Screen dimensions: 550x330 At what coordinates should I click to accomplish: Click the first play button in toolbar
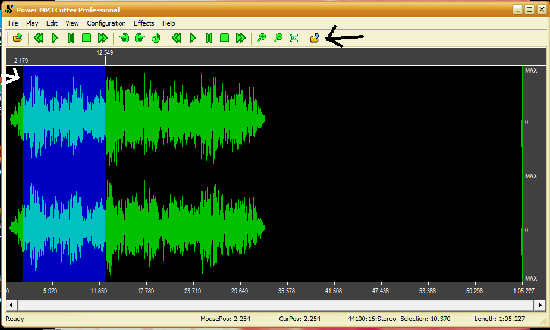pyautogui.click(x=55, y=38)
